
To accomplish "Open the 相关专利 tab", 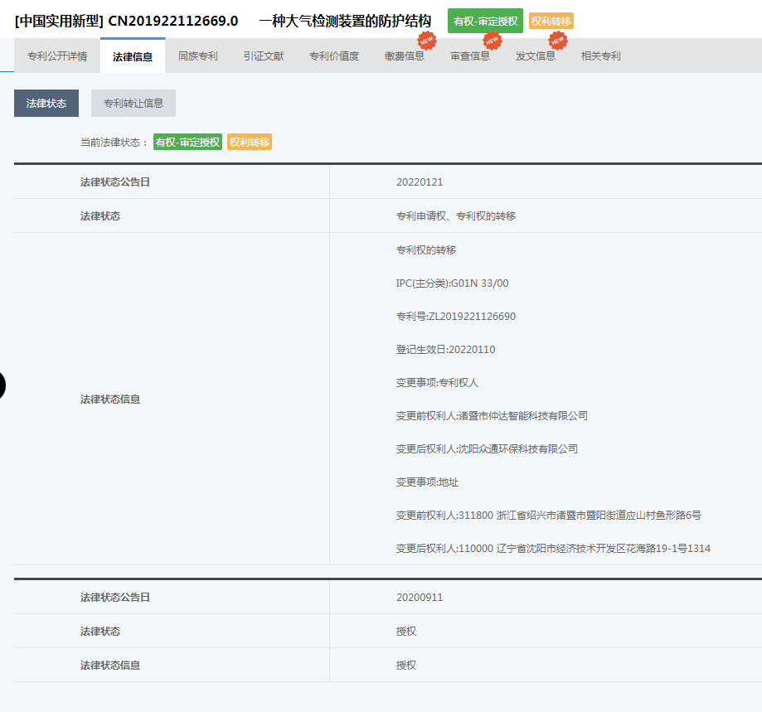I will pos(601,56).
